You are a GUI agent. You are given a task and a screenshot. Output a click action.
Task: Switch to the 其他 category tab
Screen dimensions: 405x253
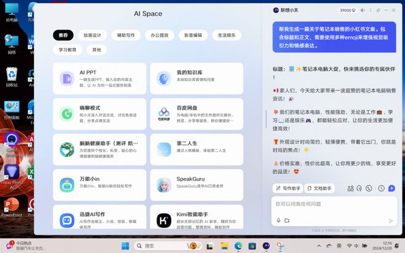click(x=96, y=50)
